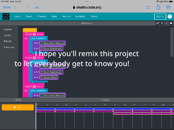The width and height of the screenshot is (174, 130).
Task: Edit the count in the second repeat block
Action: click(34, 58)
